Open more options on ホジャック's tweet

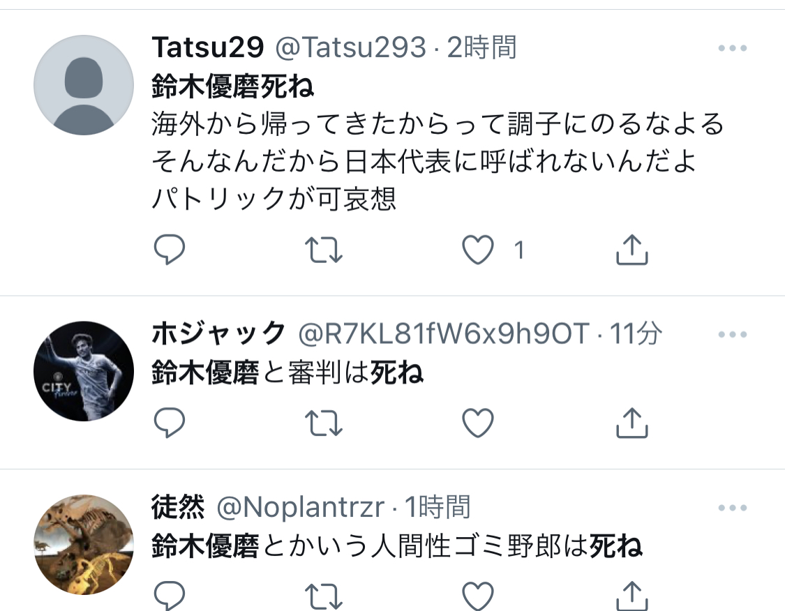pyautogui.click(x=733, y=334)
